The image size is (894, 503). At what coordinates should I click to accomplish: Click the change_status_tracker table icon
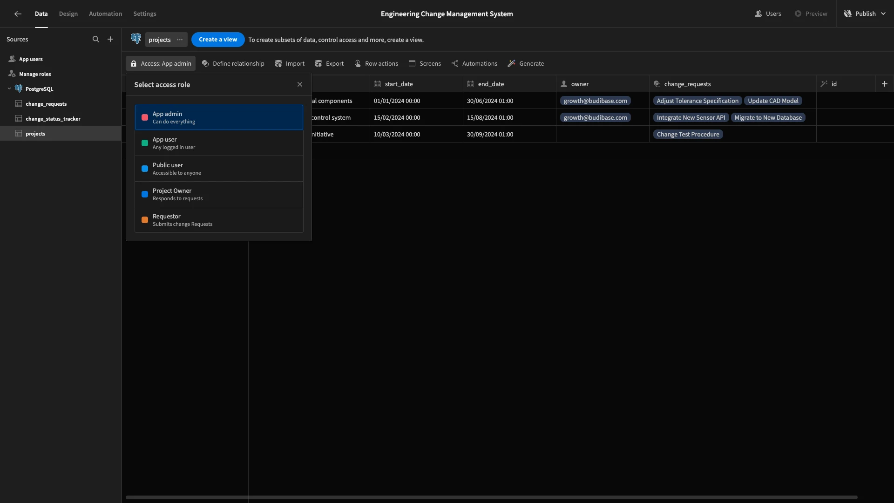tap(19, 119)
